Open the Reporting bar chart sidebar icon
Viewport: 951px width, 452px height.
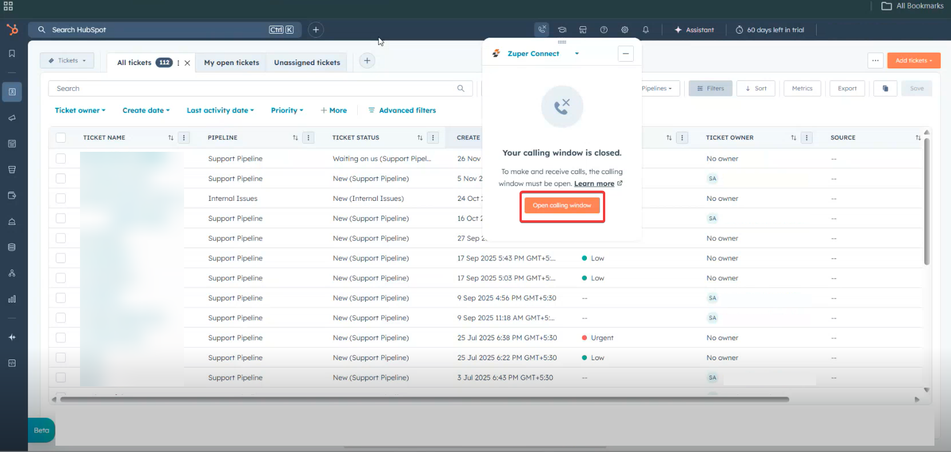tap(12, 299)
